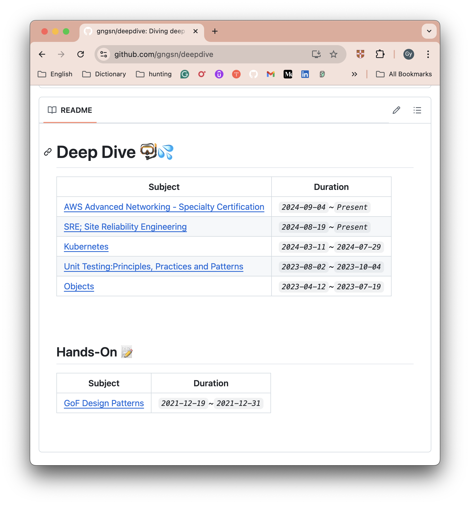The width and height of the screenshot is (470, 505).
Task: Open the LinkedIn bookmark
Action: point(305,74)
